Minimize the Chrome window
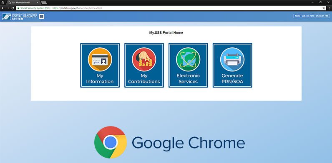The height and width of the screenshot is (163, 332). (x=313, y=2)
